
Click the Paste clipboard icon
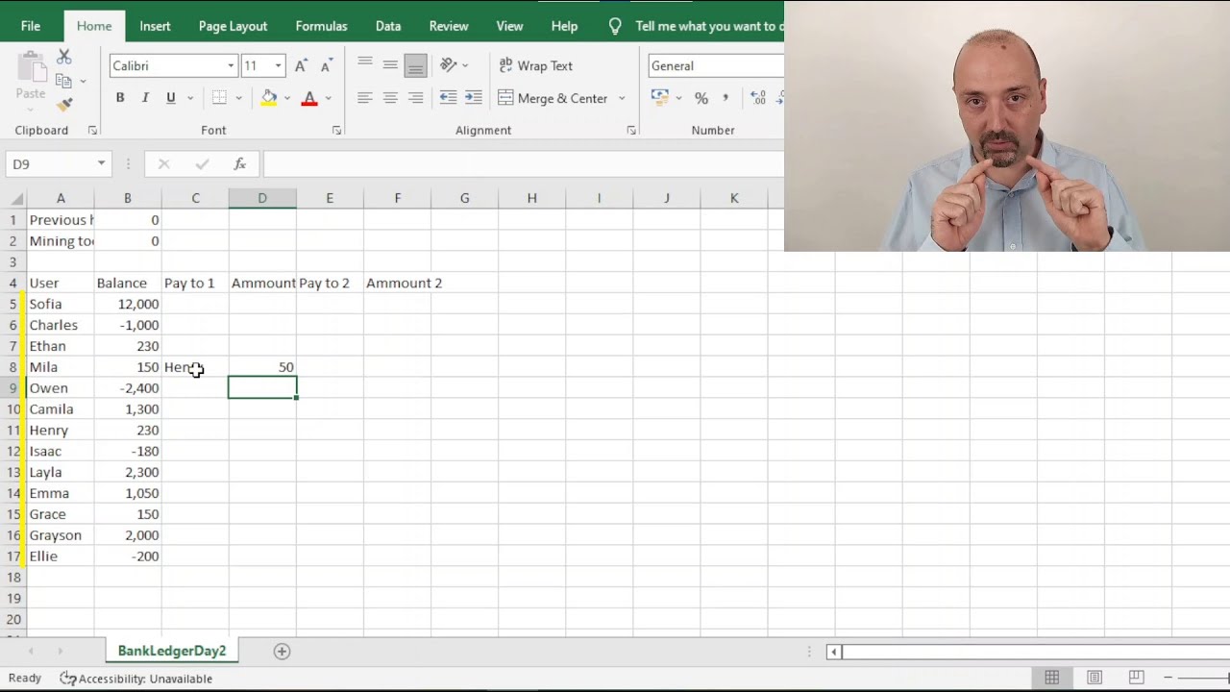coord(31,65)
